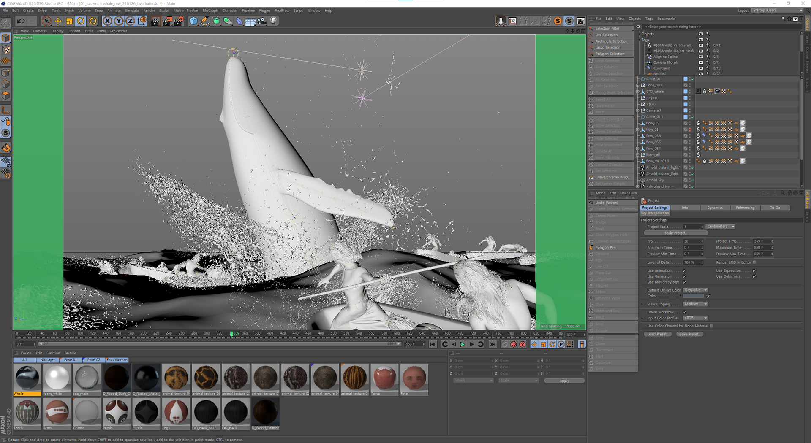Toggle visibility eye for Camera Morph tag
Screen dimensions: 811x443
point(701,62)
